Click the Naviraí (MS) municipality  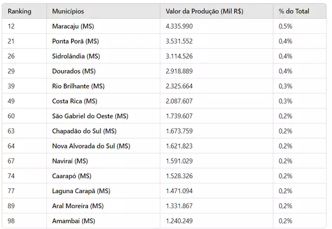click(70, 161)
